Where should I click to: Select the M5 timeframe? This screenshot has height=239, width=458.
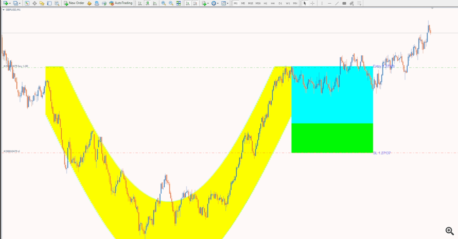pos(243,3)
